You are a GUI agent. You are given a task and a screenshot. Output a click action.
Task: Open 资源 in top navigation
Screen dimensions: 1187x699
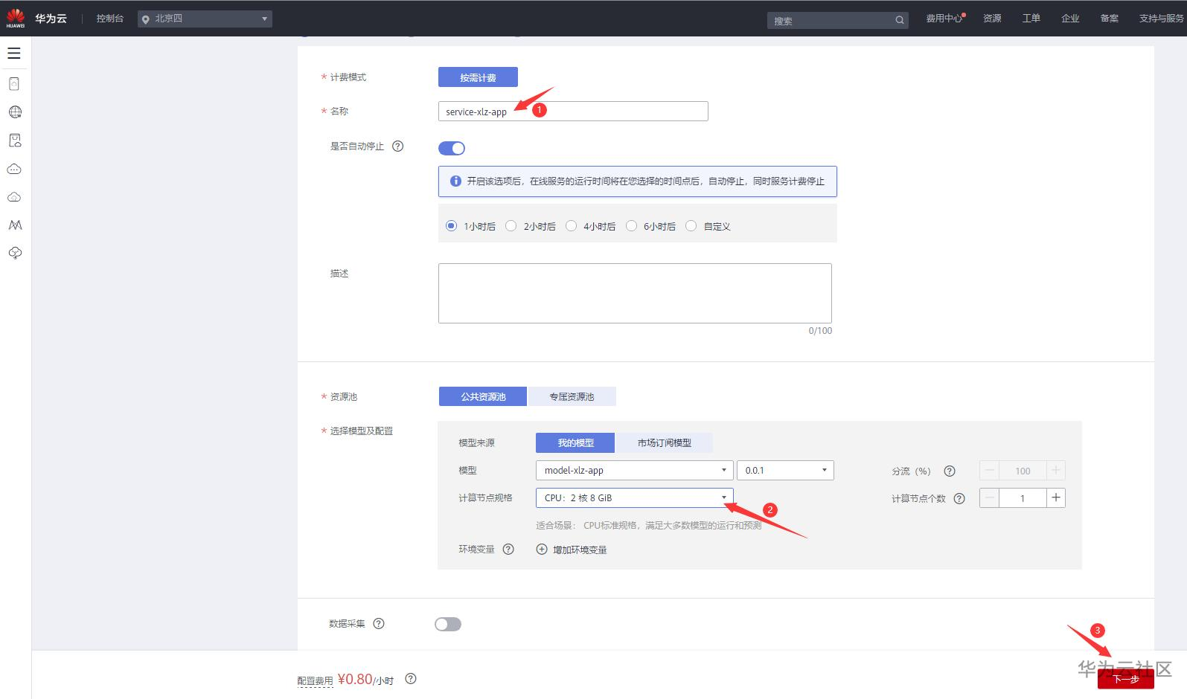pos(992,19)
